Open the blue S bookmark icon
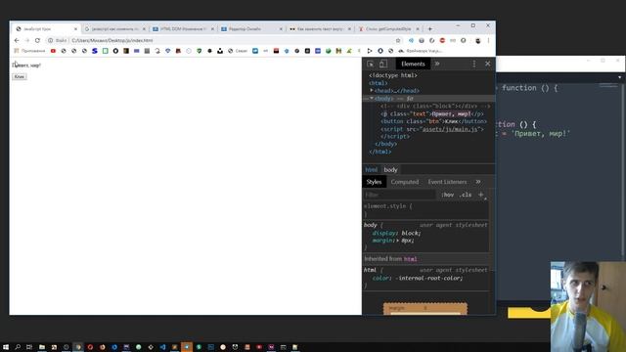 (95, 51)
